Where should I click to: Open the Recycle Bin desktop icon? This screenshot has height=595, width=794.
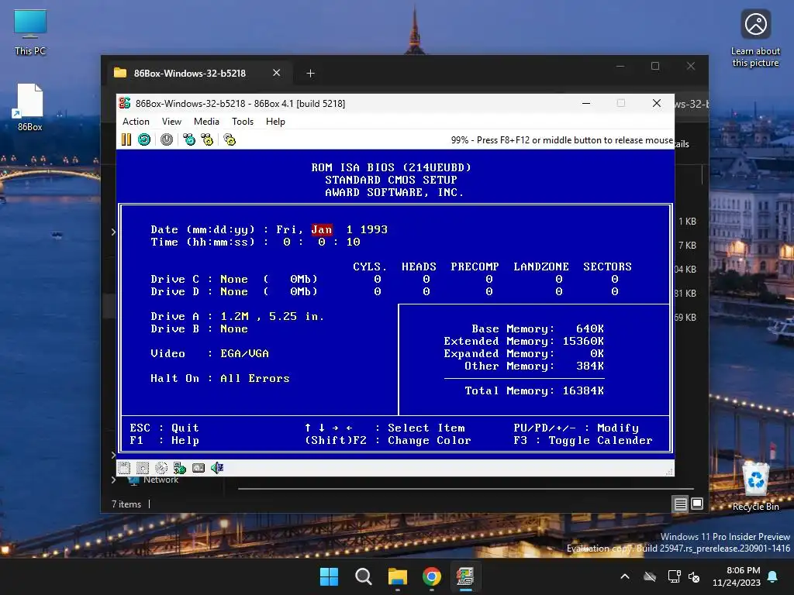[755, 487]
